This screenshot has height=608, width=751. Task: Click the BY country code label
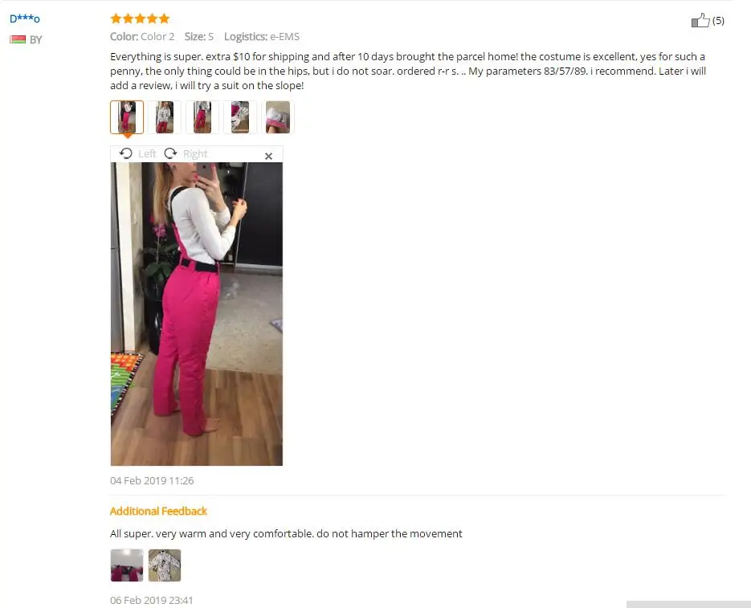tap(36, 40)
